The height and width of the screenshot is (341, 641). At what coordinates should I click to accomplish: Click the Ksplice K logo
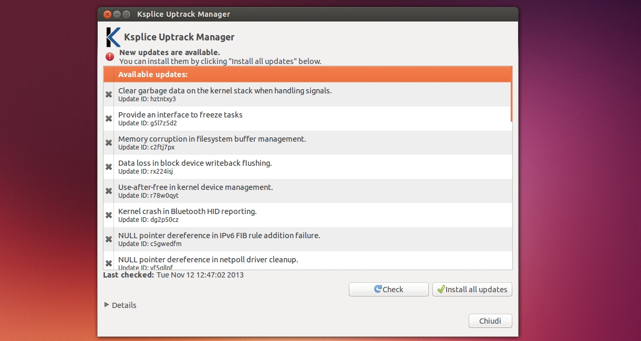pyautogui.click(x=113, y=37)
